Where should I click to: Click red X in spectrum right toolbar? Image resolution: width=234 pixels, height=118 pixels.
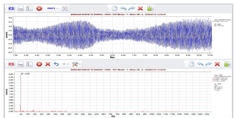[x=217, y=64]
